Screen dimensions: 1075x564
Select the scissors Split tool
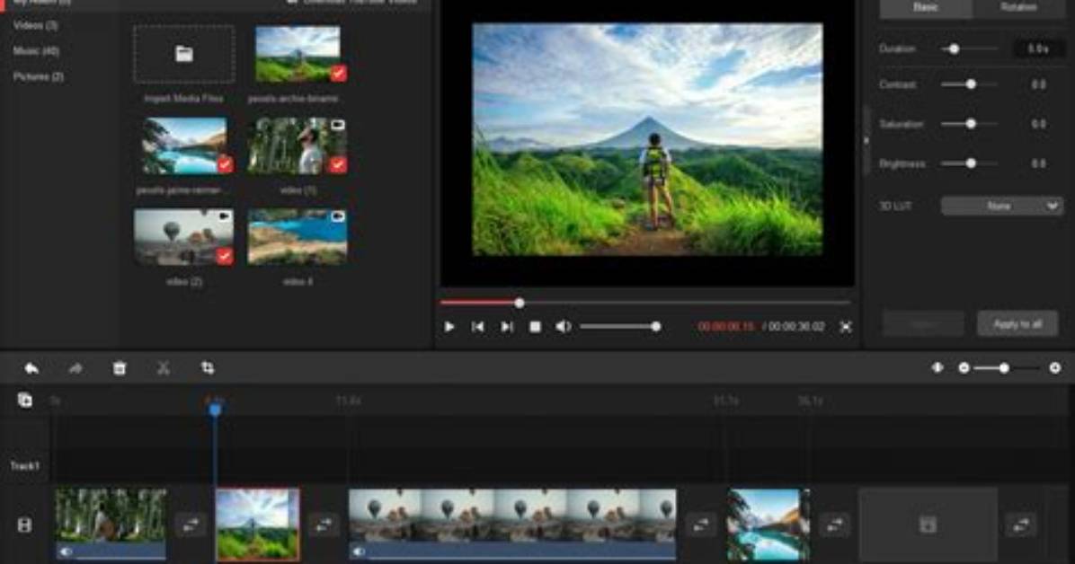(x=164, y=369)
